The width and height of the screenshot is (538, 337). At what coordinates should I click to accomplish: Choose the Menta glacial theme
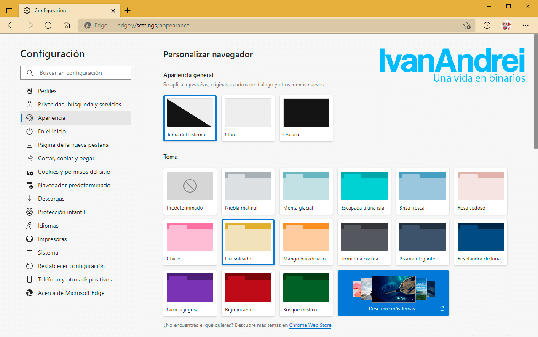[306, 191]
